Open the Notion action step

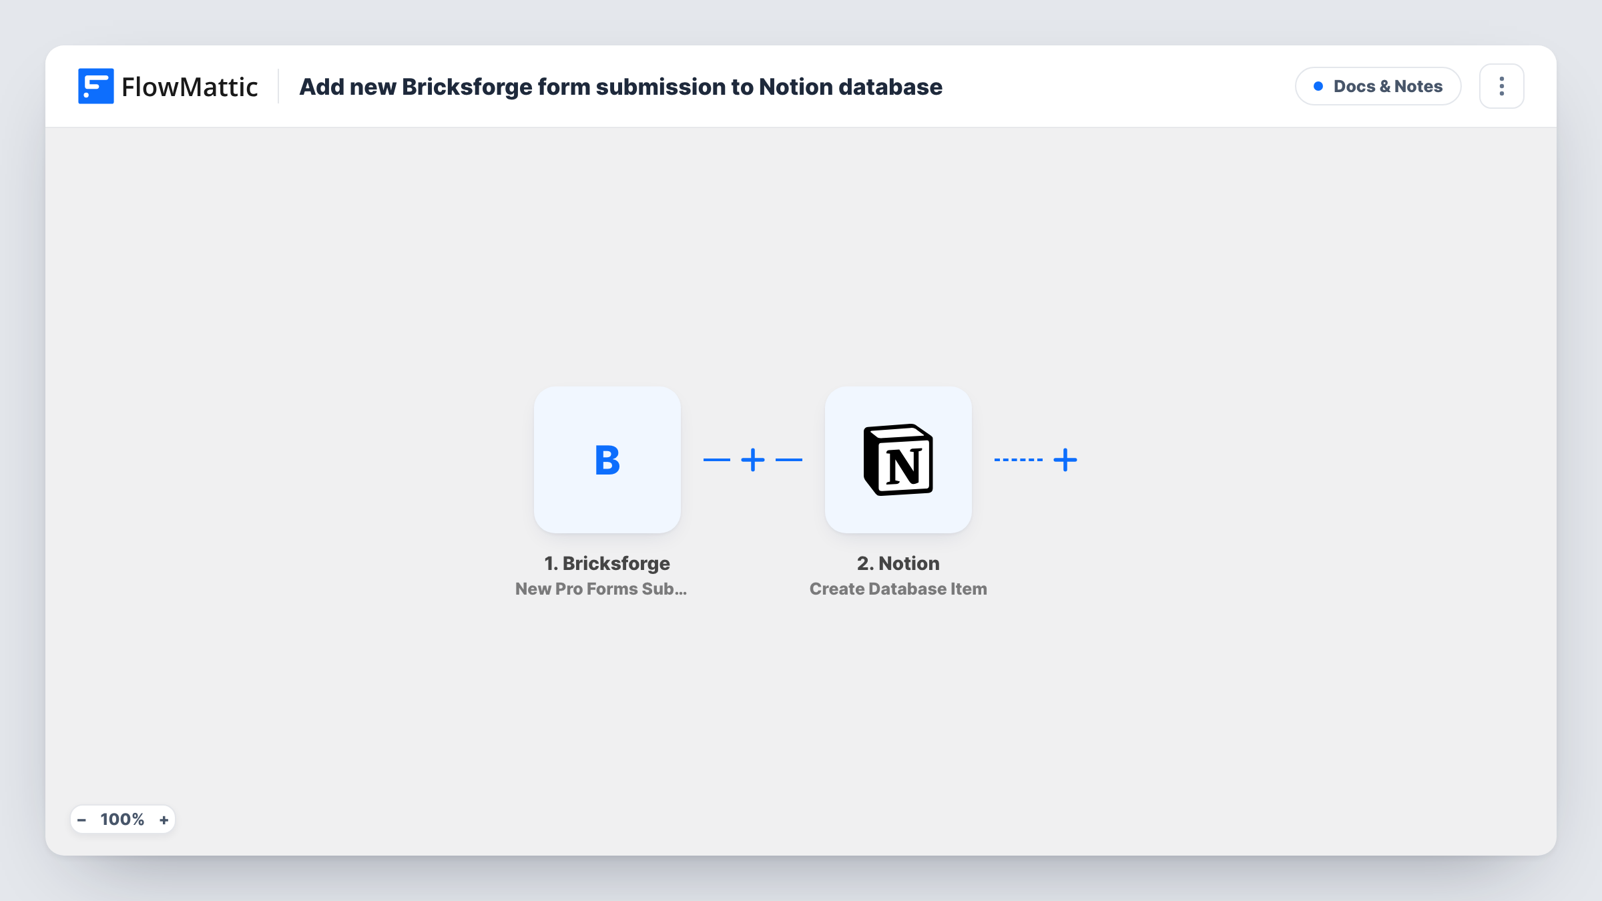coord(898,460)
